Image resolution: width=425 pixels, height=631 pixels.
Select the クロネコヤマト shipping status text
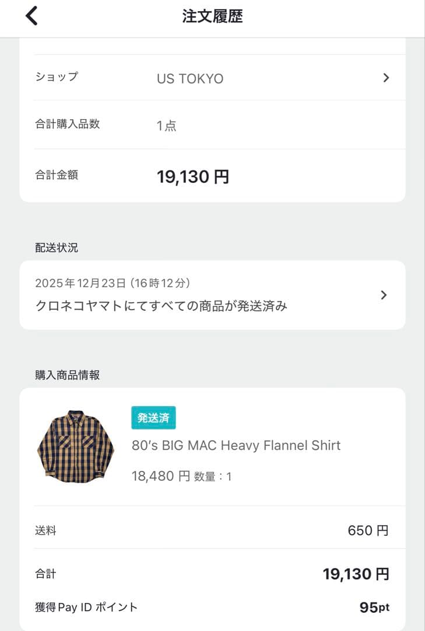tap(161, 306)
